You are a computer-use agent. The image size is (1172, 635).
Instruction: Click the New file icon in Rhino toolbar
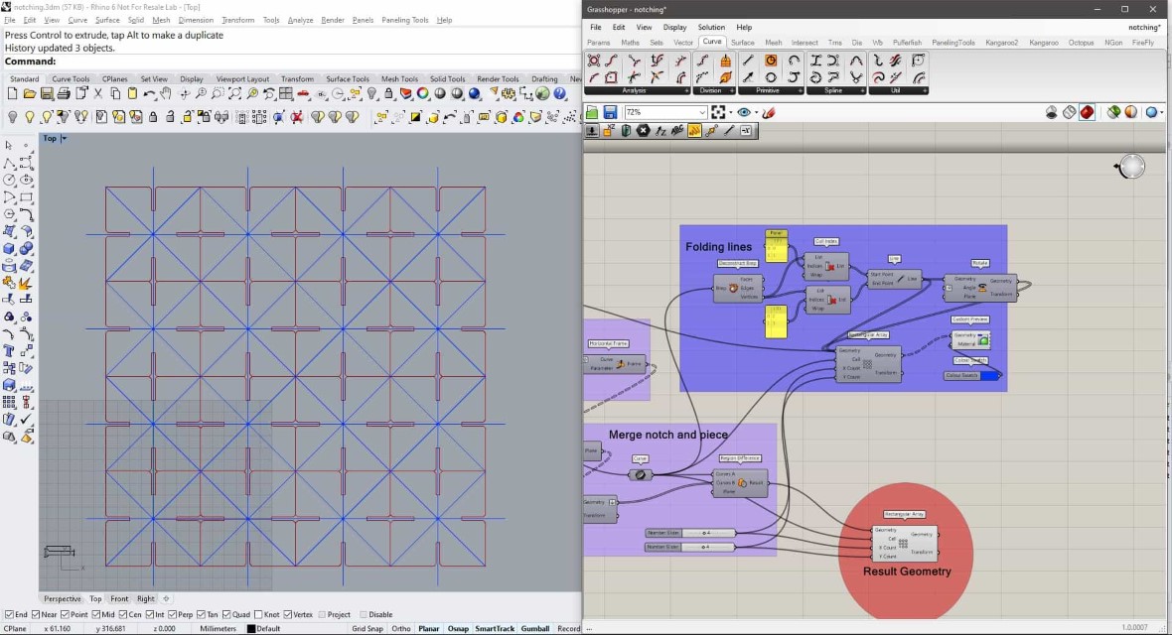point(12,94)
